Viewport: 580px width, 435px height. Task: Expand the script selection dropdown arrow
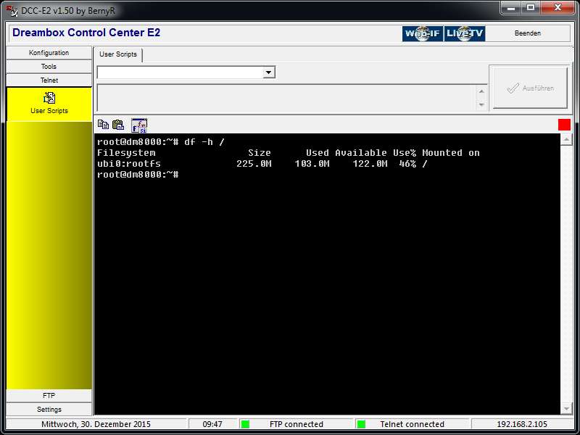point(269,72)
